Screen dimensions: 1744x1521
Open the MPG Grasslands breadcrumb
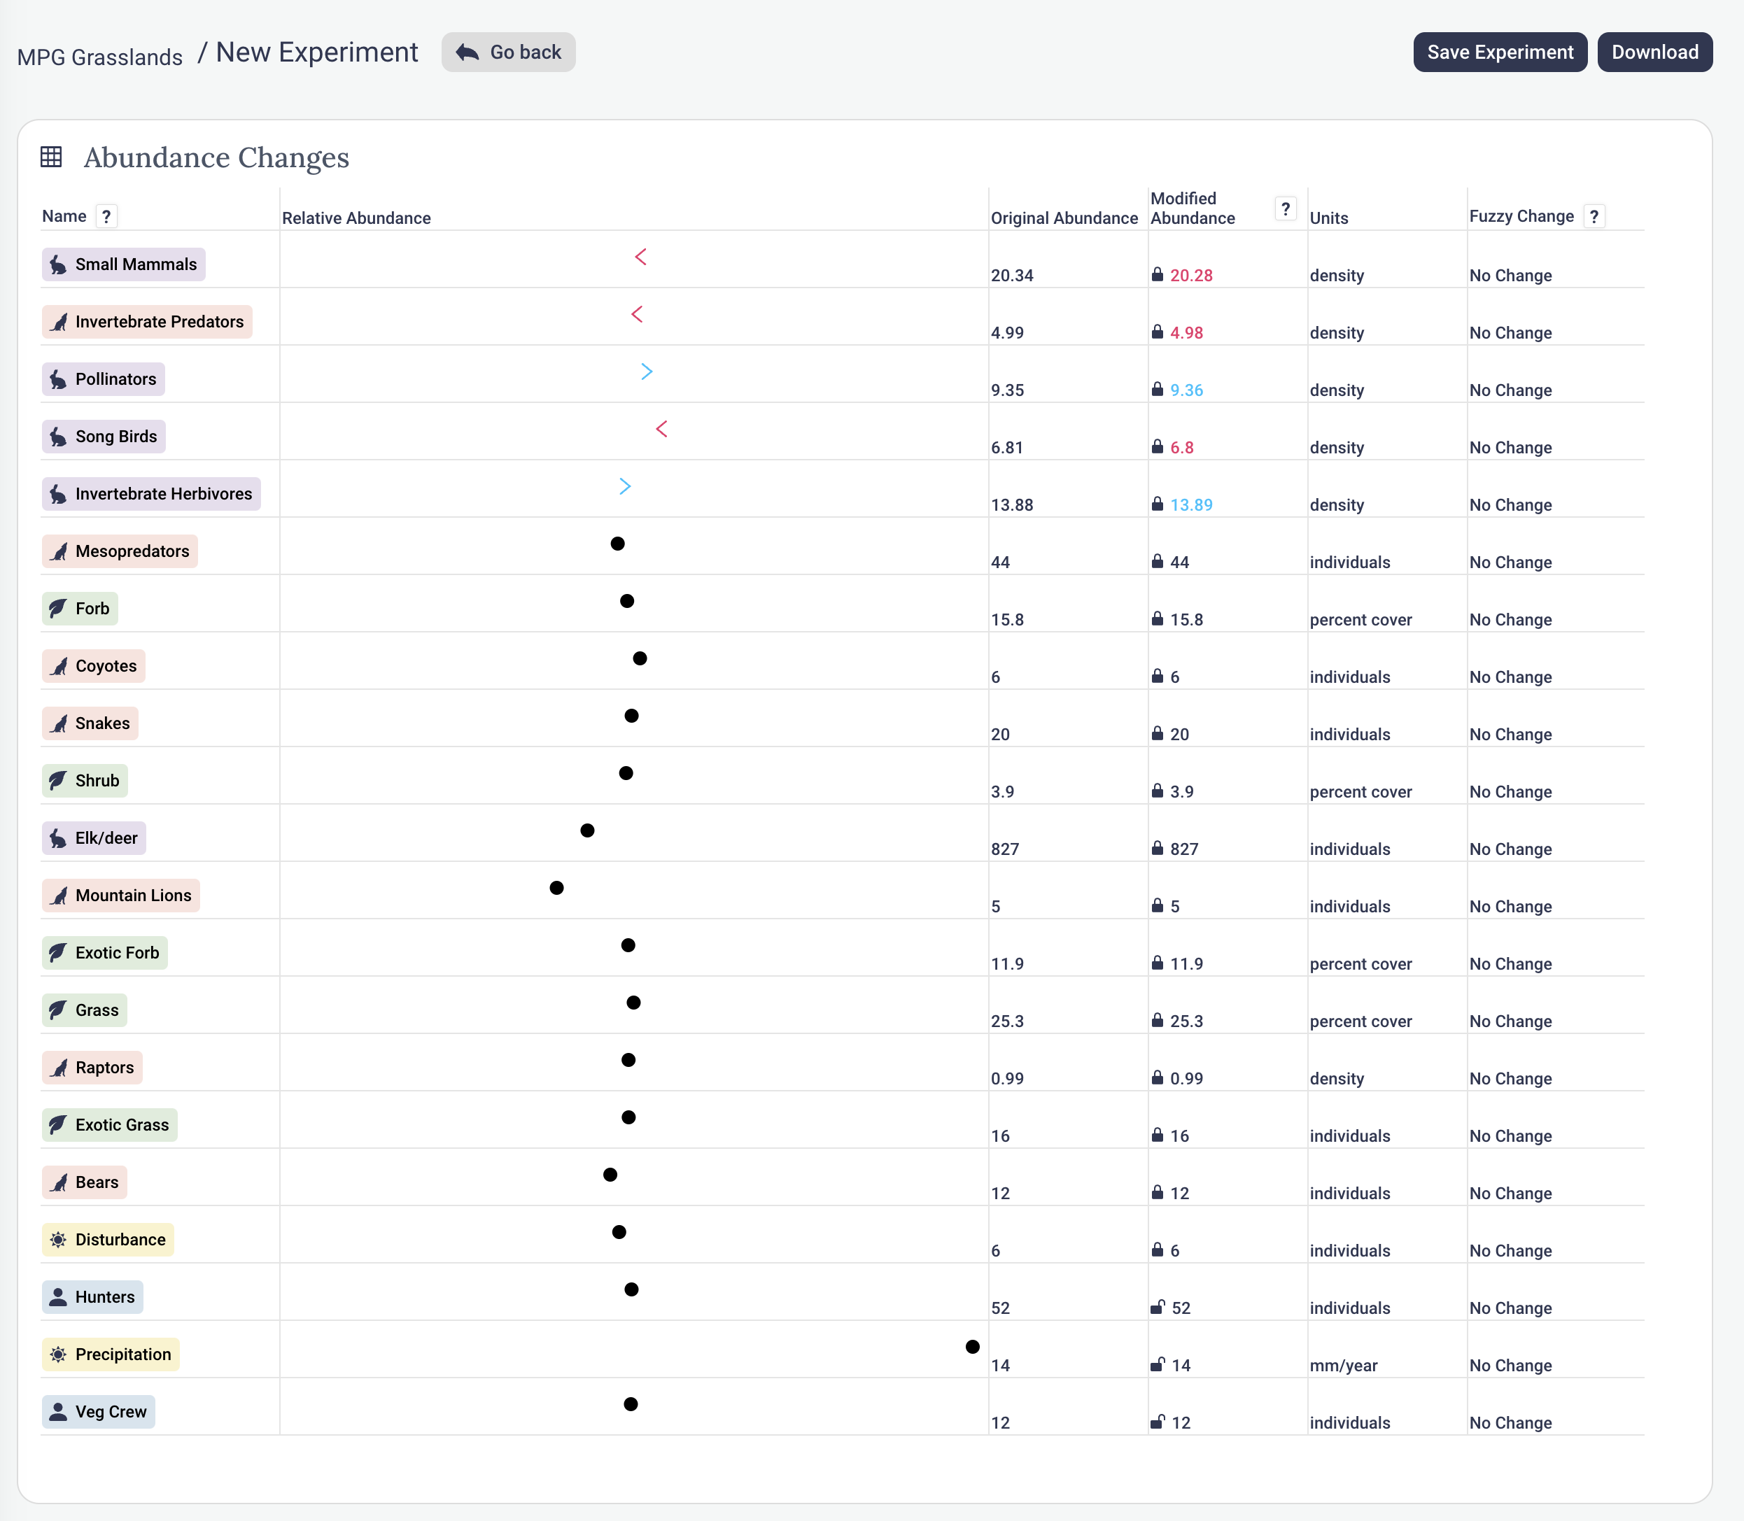[99, 57]
